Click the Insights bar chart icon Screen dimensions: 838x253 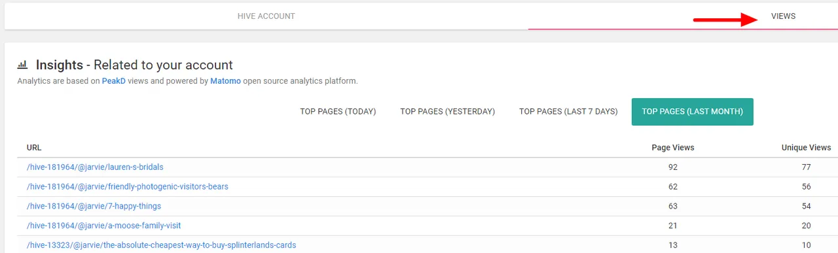22,65
